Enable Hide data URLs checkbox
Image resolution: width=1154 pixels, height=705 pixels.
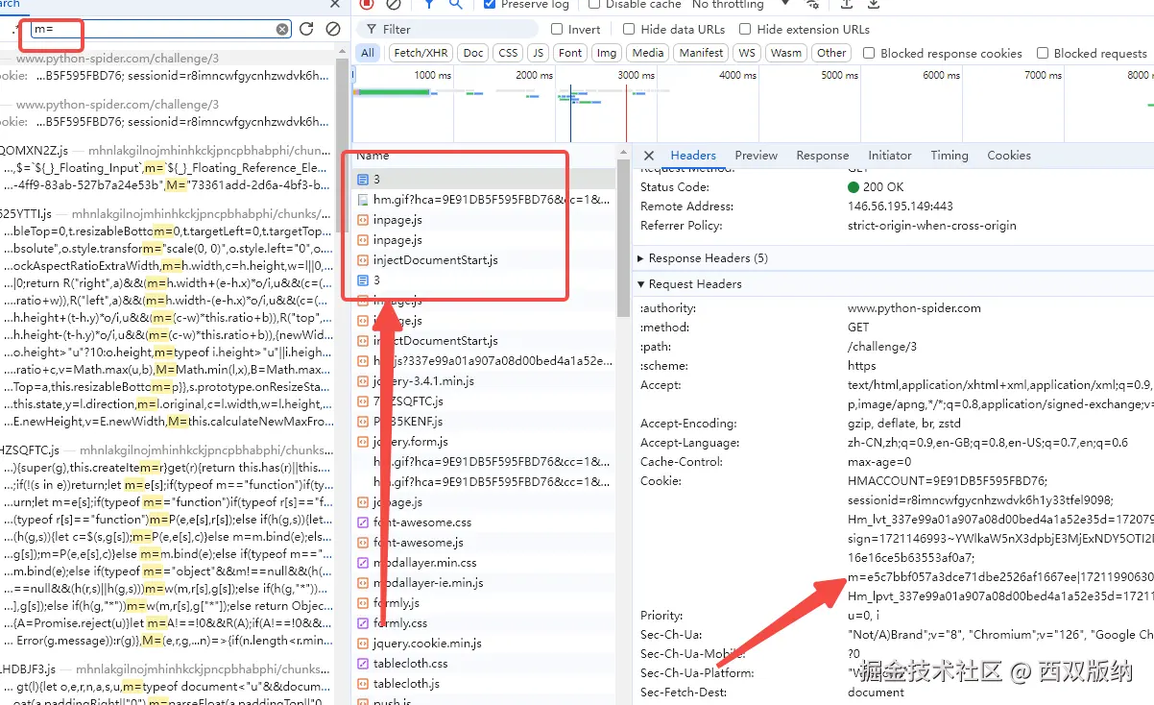pyautogui.click(x=629, y=30)
